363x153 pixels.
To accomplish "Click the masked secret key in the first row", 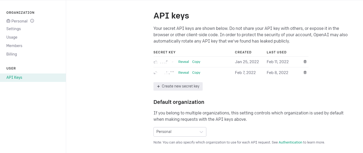I will (x=164, y=62).
